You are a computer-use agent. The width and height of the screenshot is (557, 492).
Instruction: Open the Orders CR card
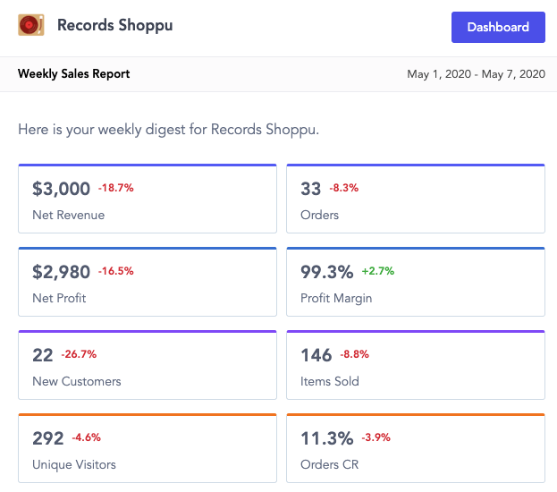coord(416,448)
